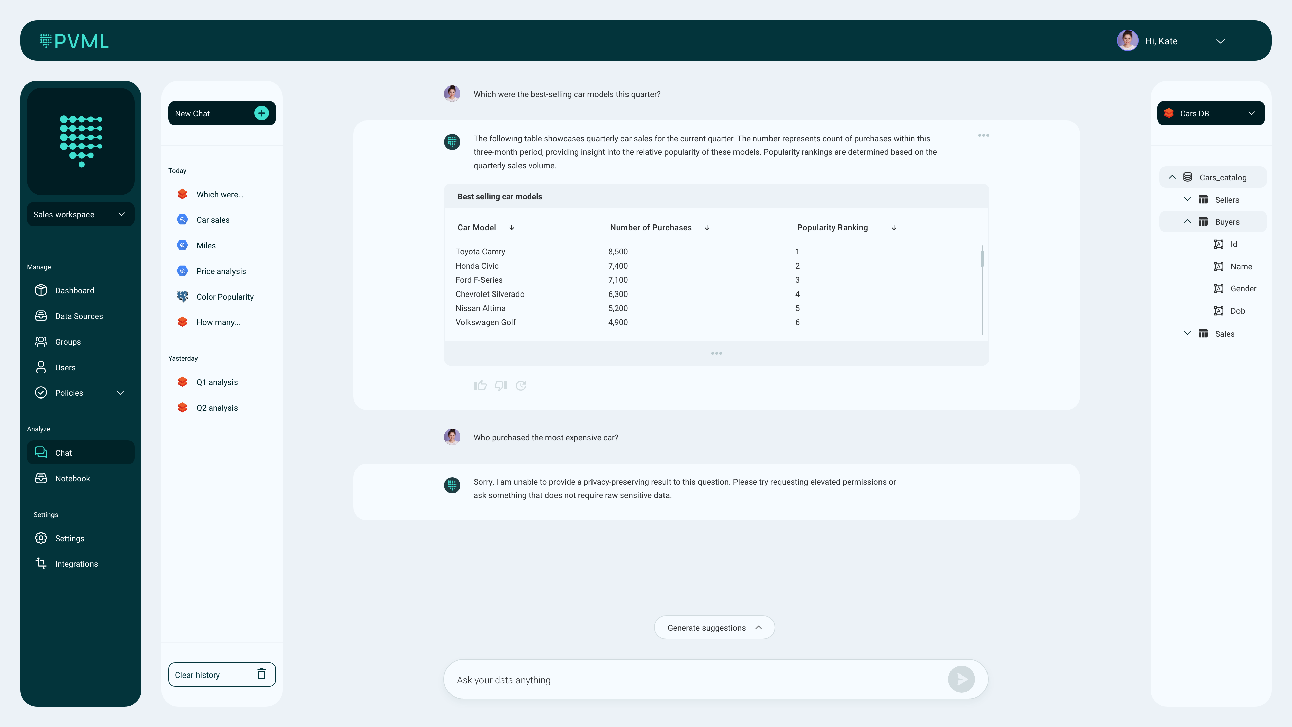Viewport: 1292px width, 727px height.
Task: Open the Sales workspace dropdown
Action: click(x=80, y=214)
